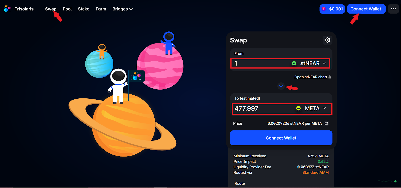The height and width of the screenshot is (188, 401).
Task: Click the Route section label
Action: [x=240, y=183]
